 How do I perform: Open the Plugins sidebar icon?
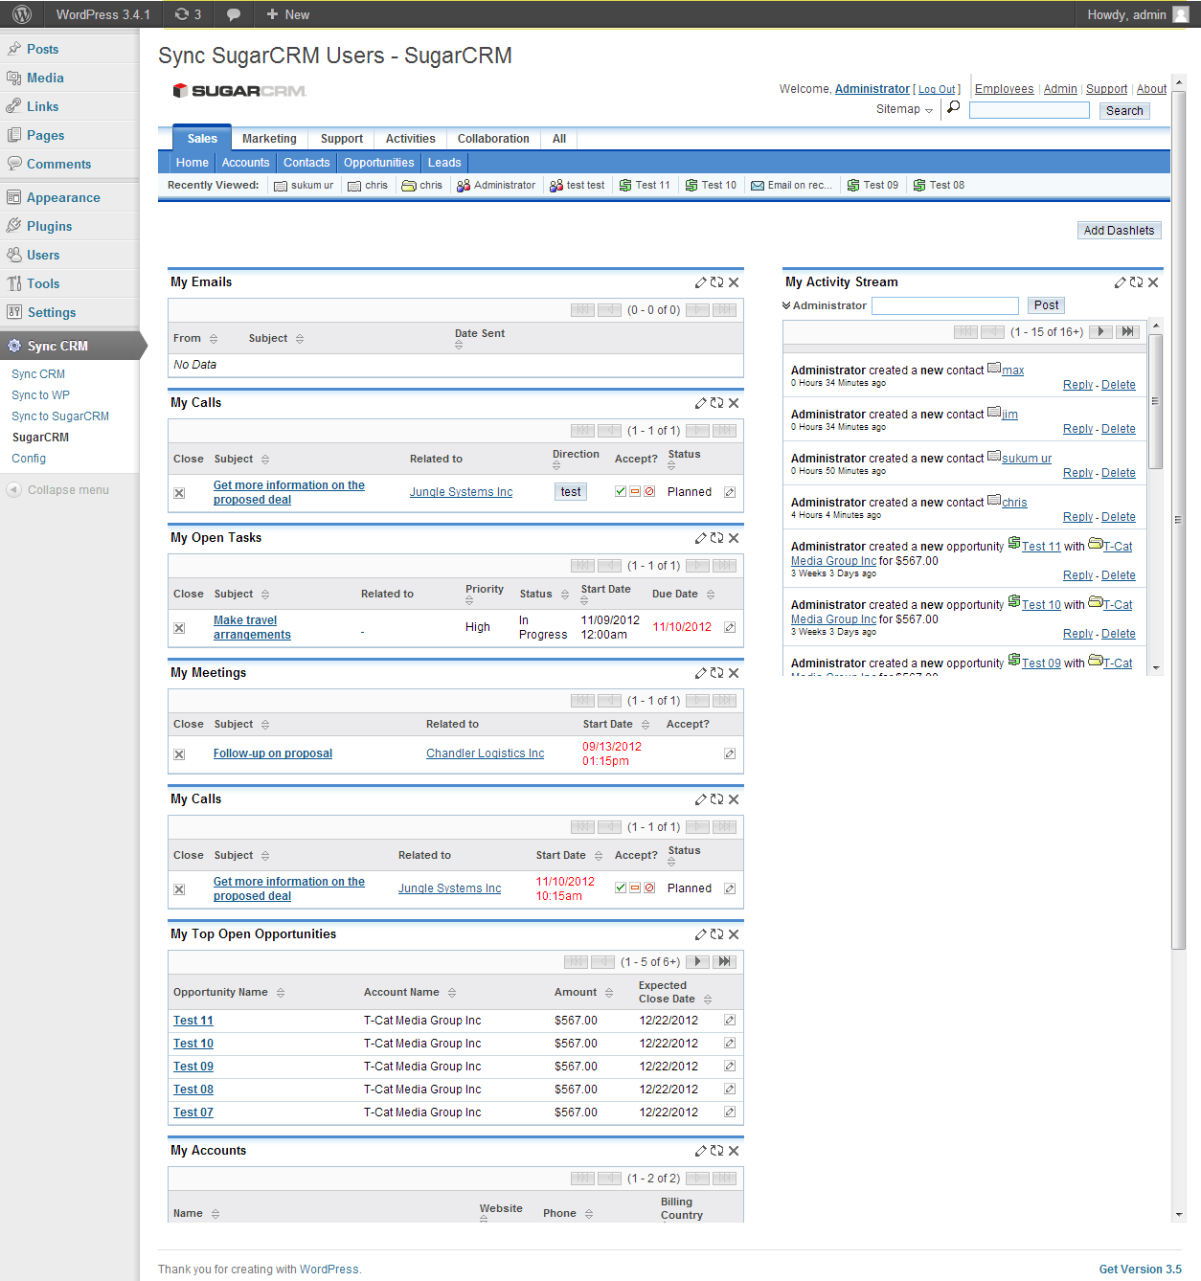[x=14, y=226]
